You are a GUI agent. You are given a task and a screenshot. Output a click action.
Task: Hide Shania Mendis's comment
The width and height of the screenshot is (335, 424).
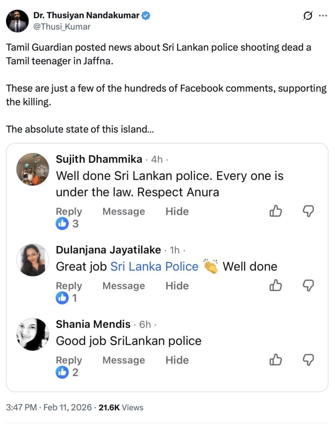(x=177, y=360)
